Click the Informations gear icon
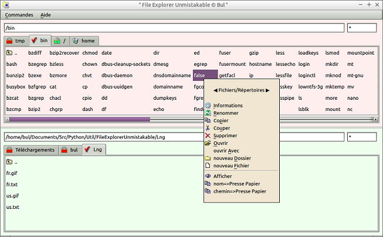This screenshot has width=383, height=237. 208,106
